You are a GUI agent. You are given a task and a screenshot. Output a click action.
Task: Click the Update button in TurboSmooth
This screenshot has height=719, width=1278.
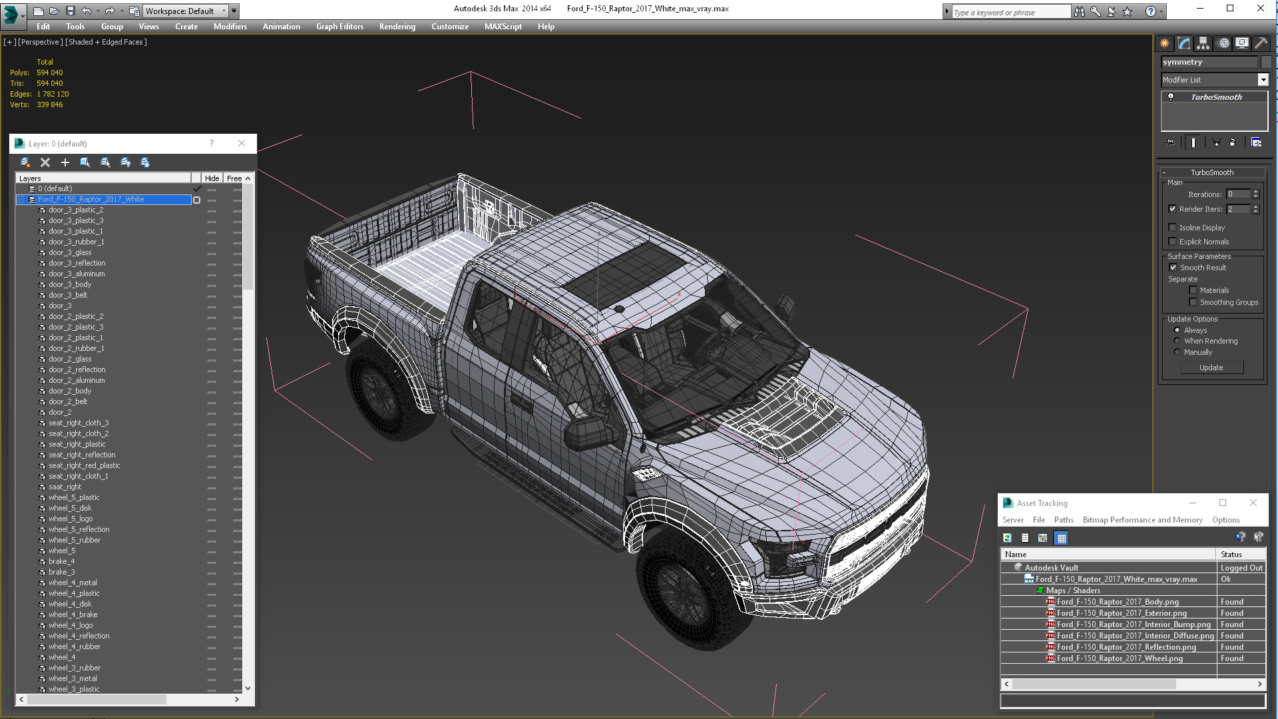1211,367
